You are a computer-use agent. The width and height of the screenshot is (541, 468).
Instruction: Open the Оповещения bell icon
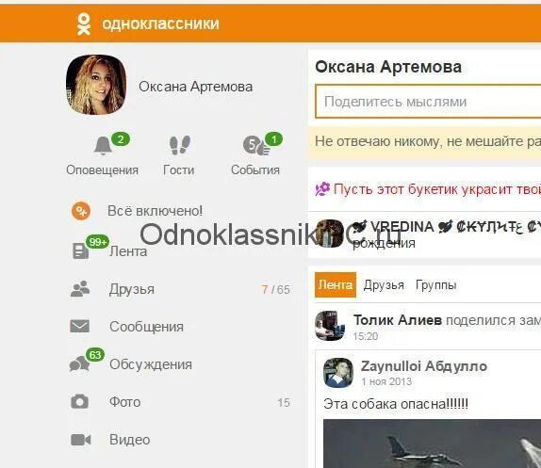103,145
